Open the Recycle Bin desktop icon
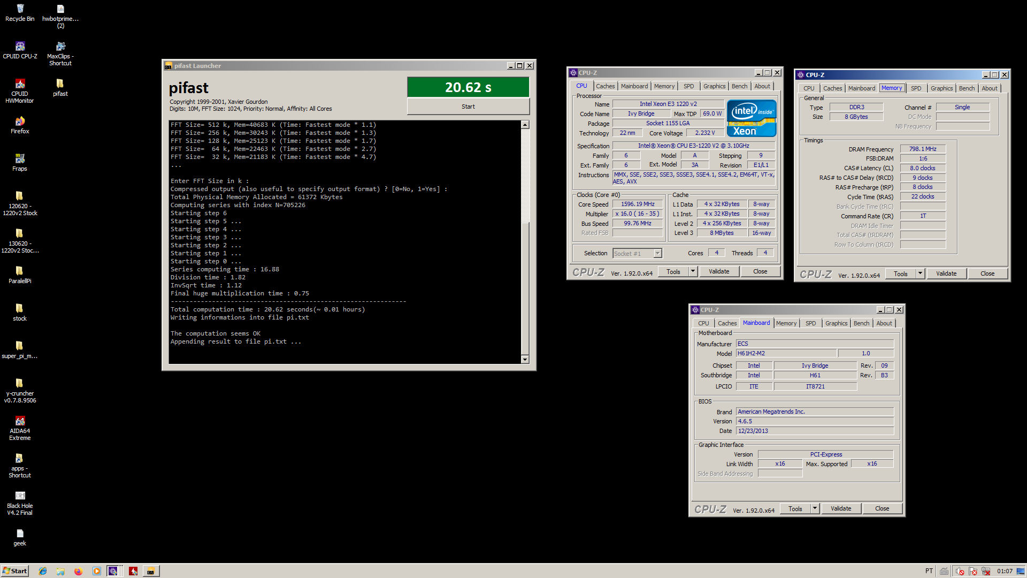The image size is (1027, 578). click(20, 13)
